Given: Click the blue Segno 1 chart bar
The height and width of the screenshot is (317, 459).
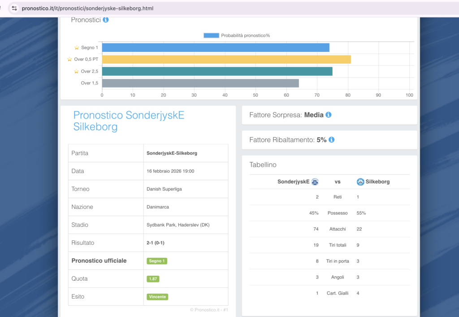Looking at the screenshot, I should click(215, 48).
